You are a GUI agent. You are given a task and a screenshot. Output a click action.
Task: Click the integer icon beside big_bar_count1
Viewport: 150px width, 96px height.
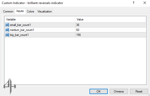coord(7,35)
